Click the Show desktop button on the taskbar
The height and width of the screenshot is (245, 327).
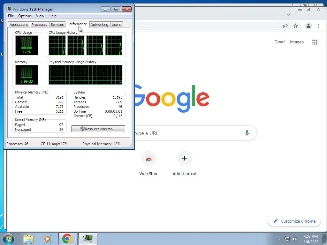[x=325, y=239]
